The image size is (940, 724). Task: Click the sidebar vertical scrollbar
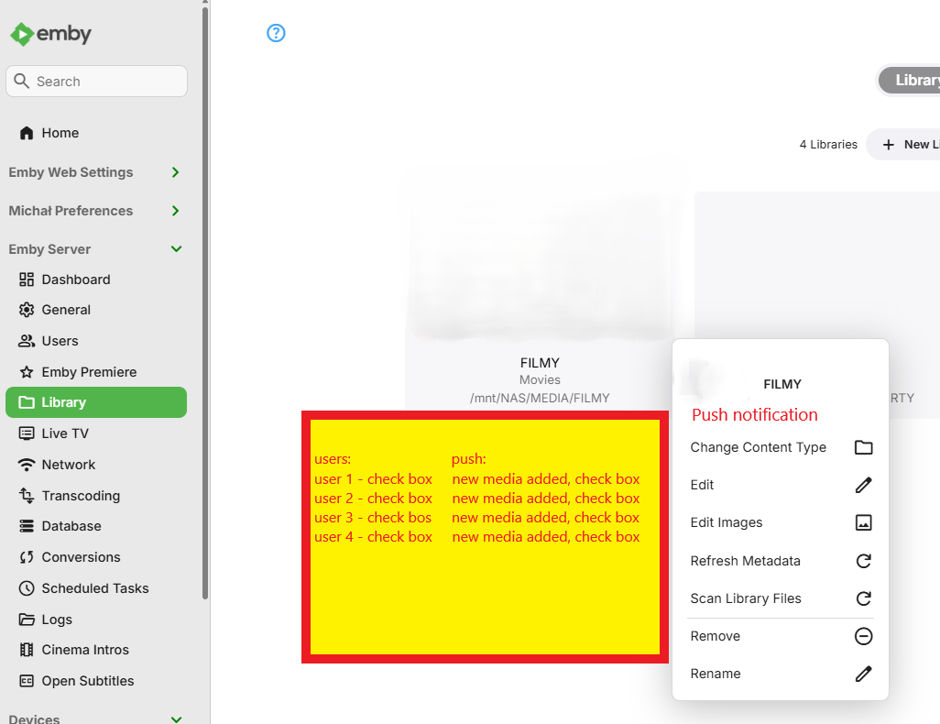point(205,303)
